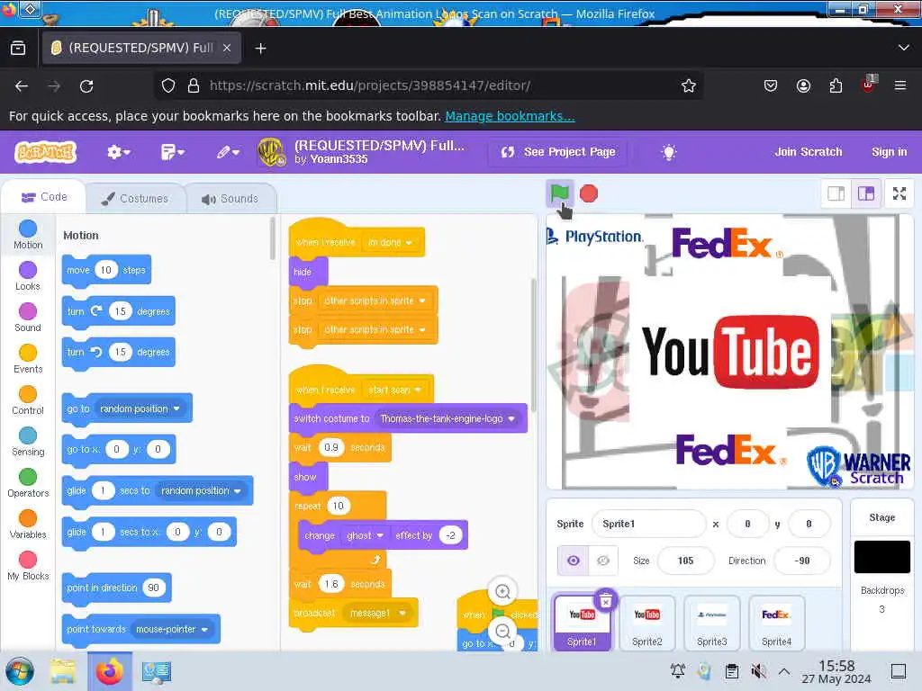Viewport: 922px width, 691px height.
Task: Zoom out the code workspace
Action: point(502,631)
